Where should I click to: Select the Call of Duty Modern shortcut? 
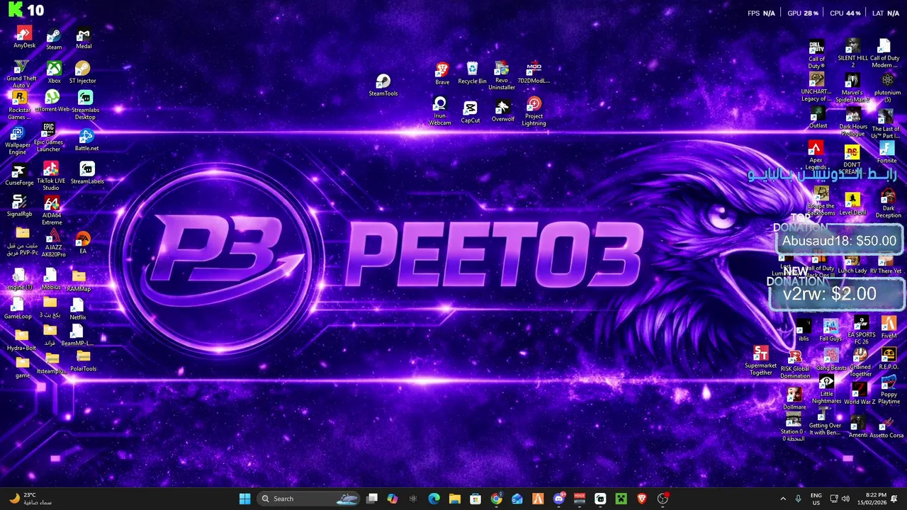[884, 54]
